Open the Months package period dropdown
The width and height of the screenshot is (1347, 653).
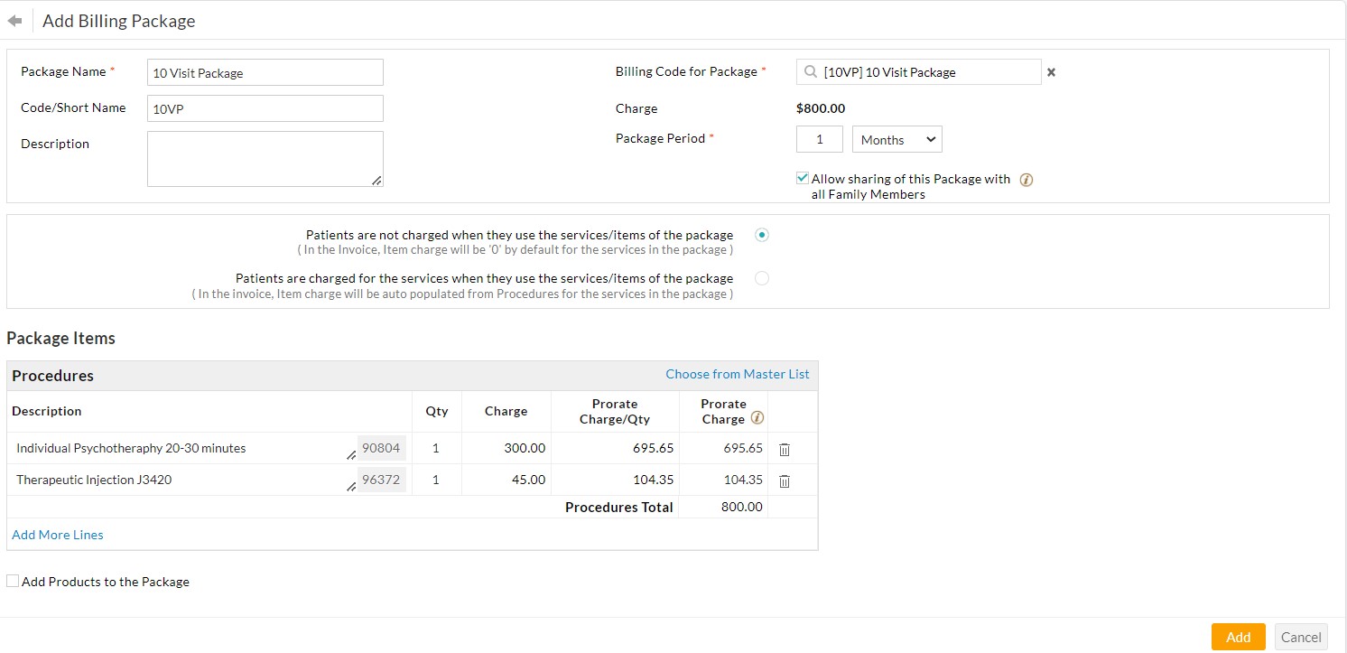[896, 139]
